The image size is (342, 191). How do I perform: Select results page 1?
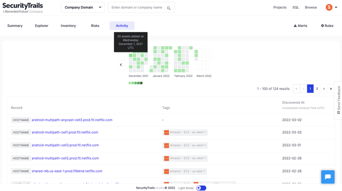pyautogui.click(x=310, y=89)
